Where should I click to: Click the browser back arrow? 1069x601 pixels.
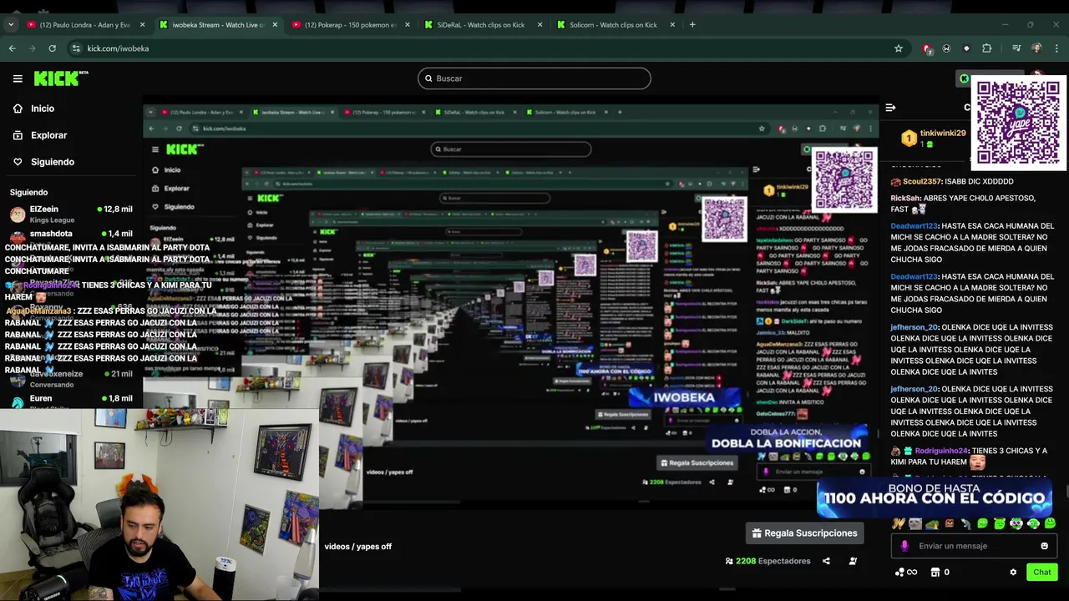tap(12, 48)
